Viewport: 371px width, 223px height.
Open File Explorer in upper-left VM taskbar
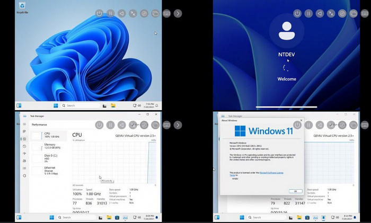(x=113, y=106)
